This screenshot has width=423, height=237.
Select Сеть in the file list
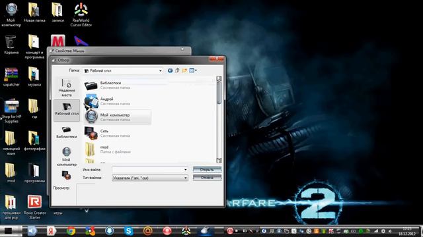pos(118,133)
